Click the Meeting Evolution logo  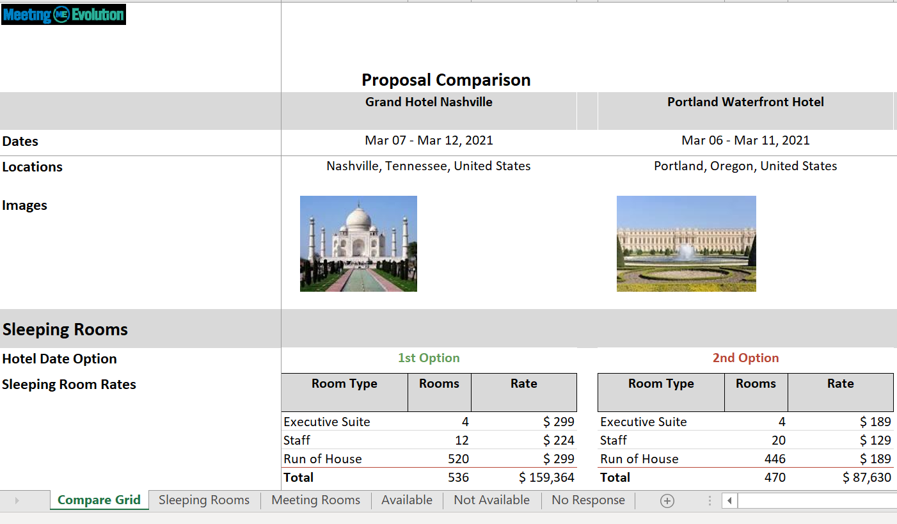click(63, 15)
